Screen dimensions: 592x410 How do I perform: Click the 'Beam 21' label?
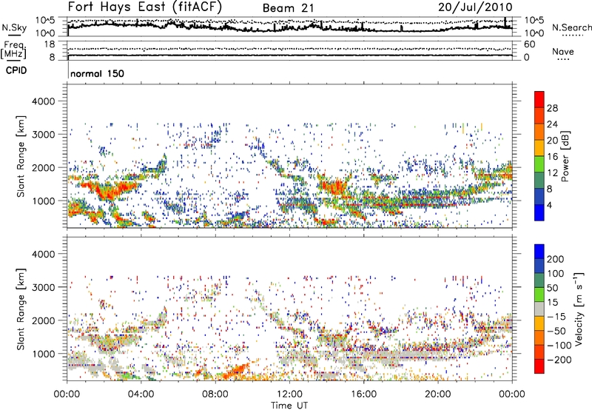pyautogui.click(x=288, y=8)
